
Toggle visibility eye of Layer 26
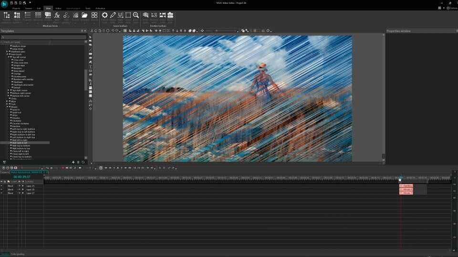2,189
